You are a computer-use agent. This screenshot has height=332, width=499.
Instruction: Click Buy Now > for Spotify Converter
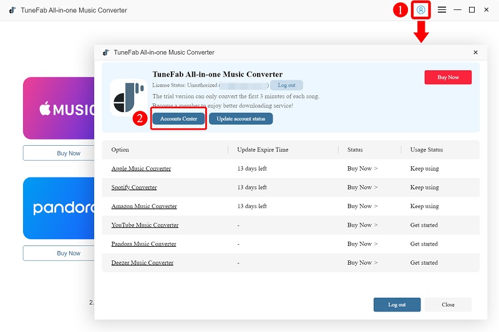(362, 187)
